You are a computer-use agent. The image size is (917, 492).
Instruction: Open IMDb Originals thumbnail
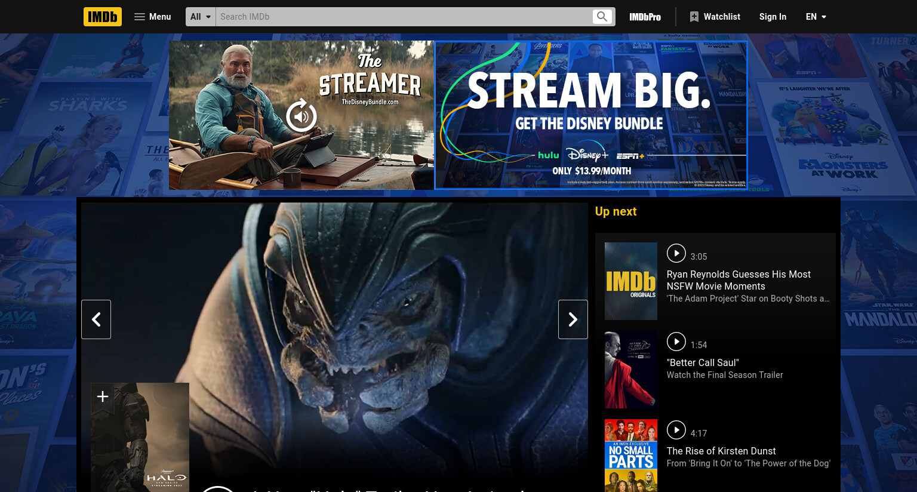[x=631, y=281]
